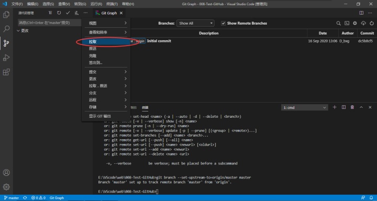
Task: Open Source Control view in activity bar
Action: [6, 43]
